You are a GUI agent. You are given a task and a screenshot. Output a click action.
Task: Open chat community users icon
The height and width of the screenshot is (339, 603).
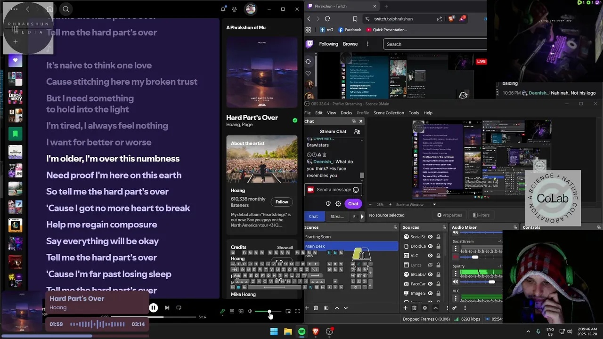357,132
